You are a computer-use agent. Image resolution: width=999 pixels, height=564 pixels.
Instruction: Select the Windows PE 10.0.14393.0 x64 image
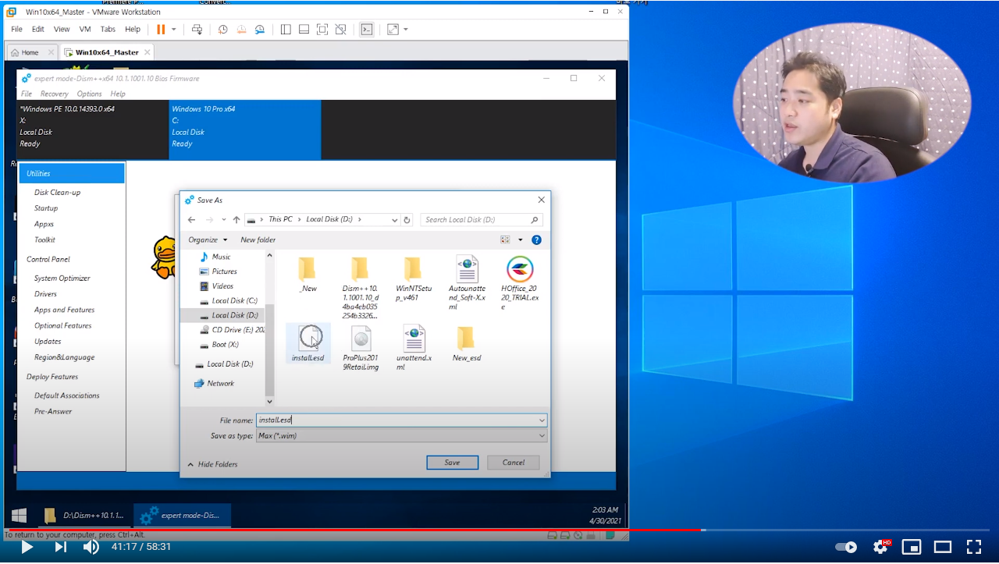[93, 129]
